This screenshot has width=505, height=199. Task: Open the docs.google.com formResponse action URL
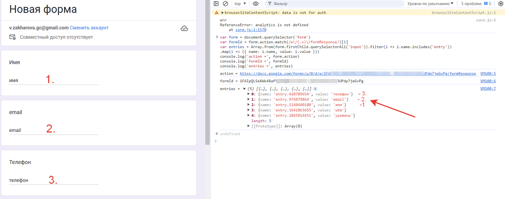[x=358, y=73]
